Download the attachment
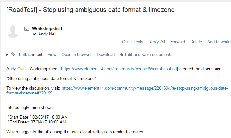The width and height of the screenshot is (231, 138). (106, 54)
